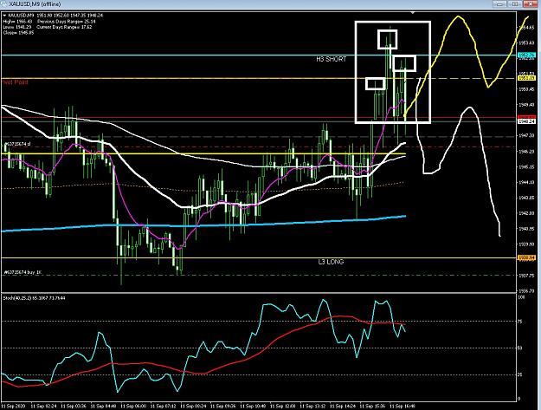Click the #63715674 buy order label
Screen dimensions: 541x410
(x=23, y=272)
